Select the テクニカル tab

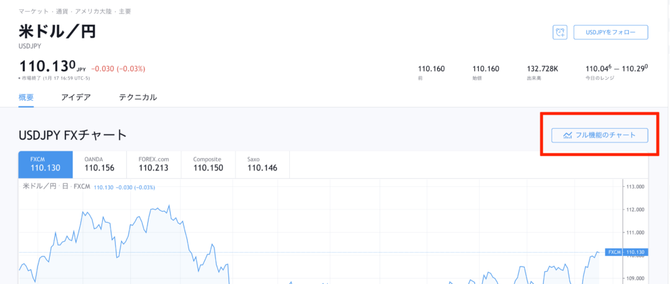[x=137, y=97]
